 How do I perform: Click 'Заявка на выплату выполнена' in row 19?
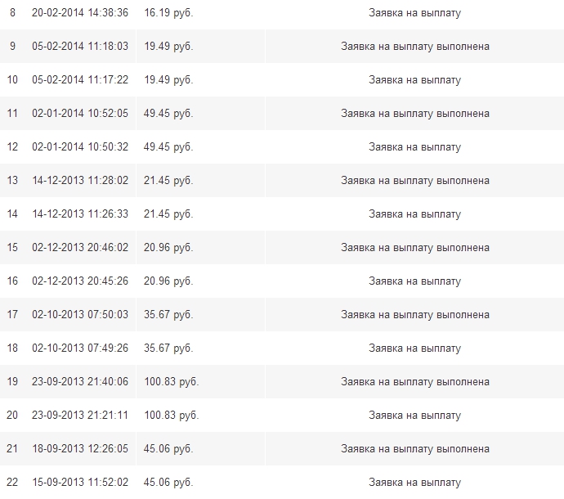(x=414, y=382)
